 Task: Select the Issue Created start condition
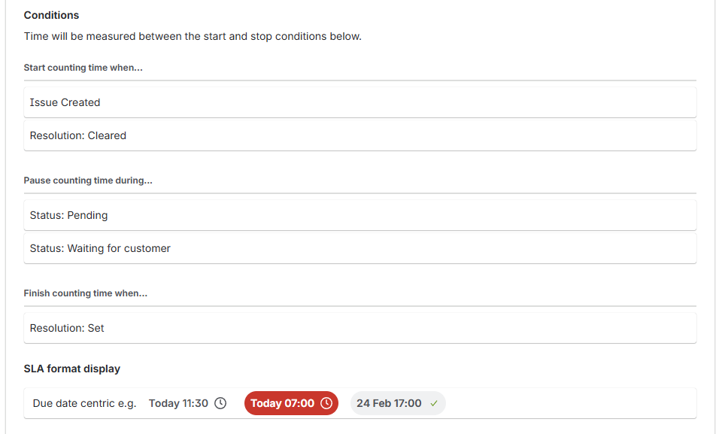[360, 102]
